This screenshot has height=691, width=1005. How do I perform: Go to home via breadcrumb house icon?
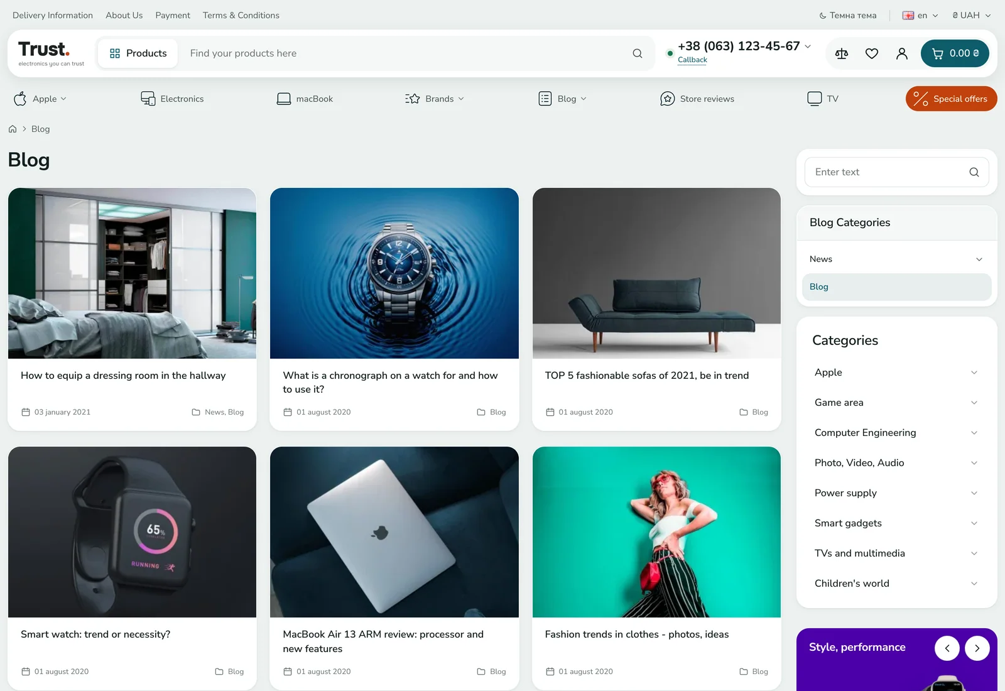point(13,129)
